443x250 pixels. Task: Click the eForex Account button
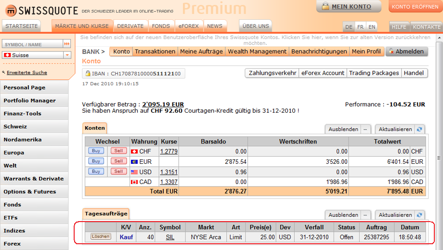coord(323,73)
